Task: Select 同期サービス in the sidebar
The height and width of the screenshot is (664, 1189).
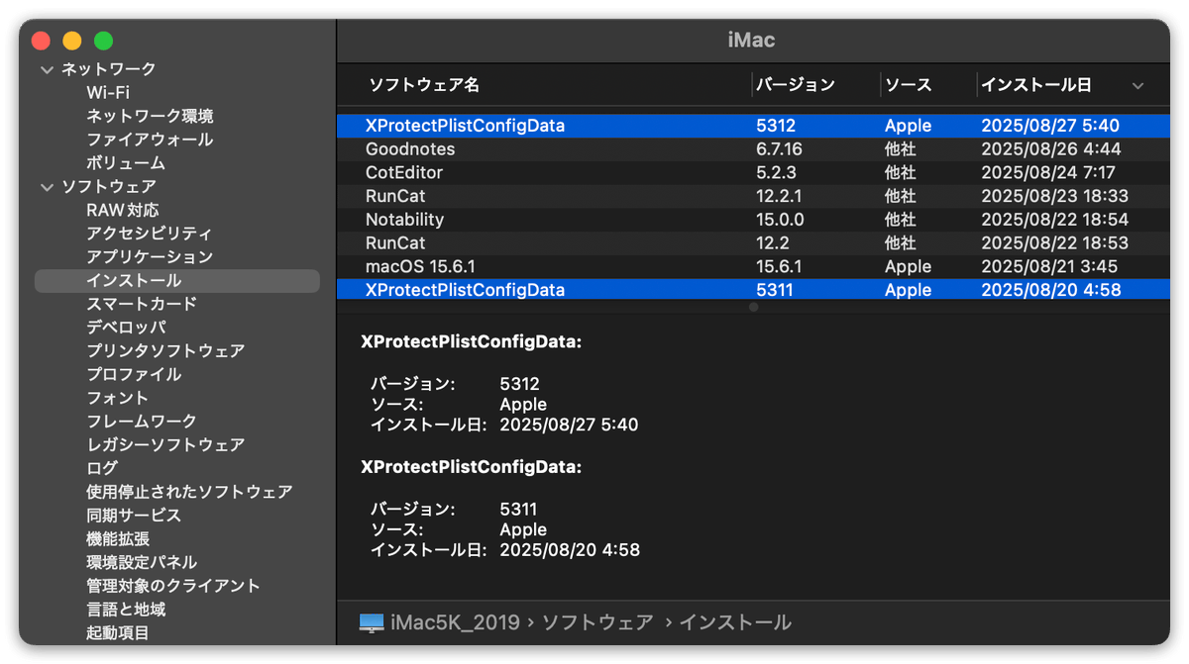Action: click(x=134, y=516)
